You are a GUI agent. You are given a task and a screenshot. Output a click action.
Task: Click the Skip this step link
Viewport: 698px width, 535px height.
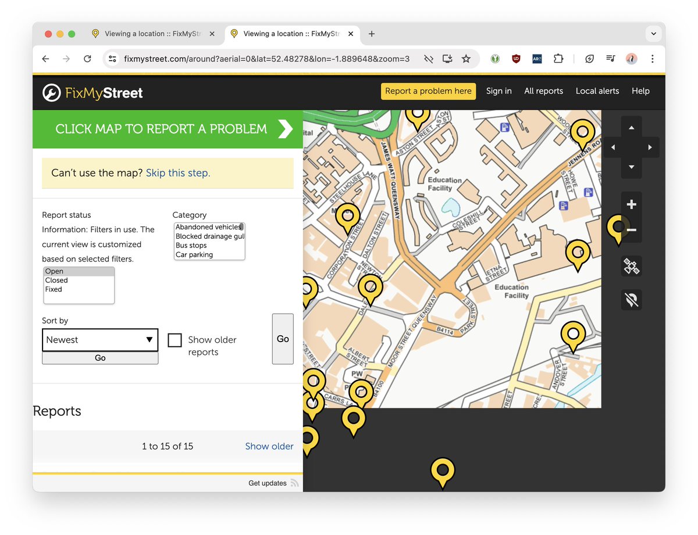pos(178,173)
